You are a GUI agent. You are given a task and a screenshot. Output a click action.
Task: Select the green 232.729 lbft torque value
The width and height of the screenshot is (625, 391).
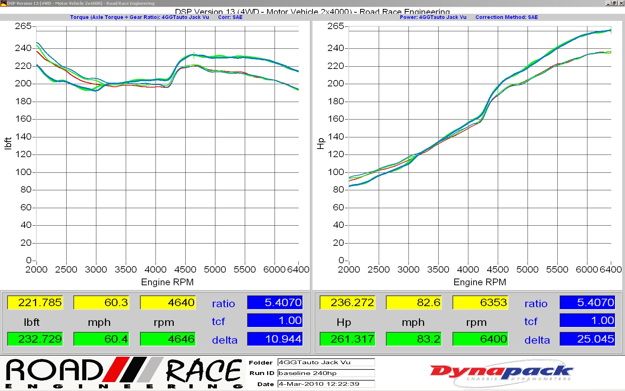(35, 339)
